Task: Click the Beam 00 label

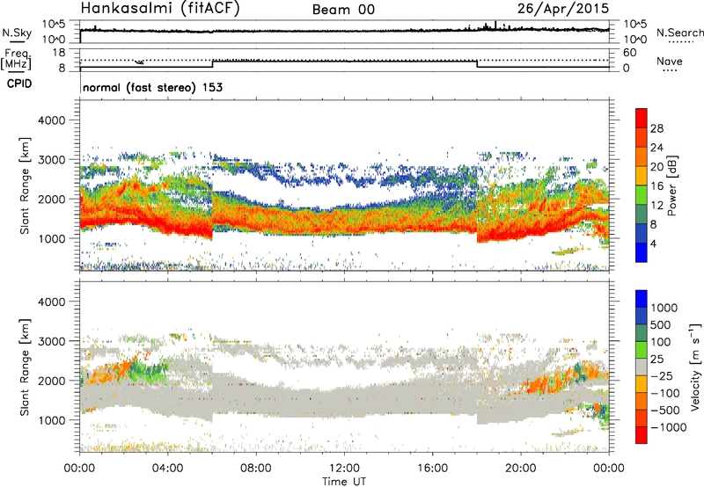Action: coord(343,10)
